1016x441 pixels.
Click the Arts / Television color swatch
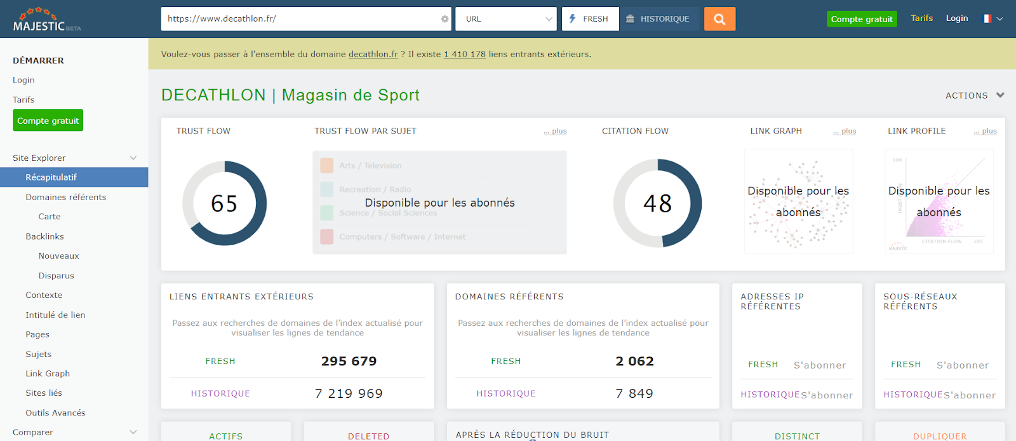327,165
